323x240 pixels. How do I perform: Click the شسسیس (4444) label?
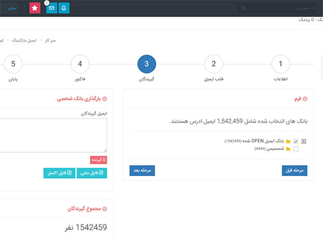[x=269, y=149]
